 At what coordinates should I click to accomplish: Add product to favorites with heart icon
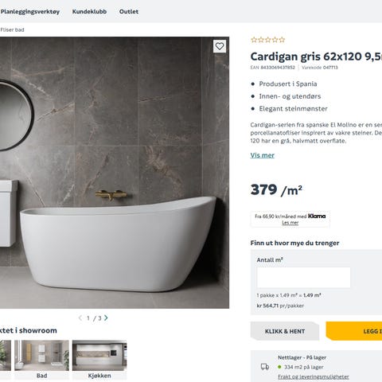(x=220, y=46)
